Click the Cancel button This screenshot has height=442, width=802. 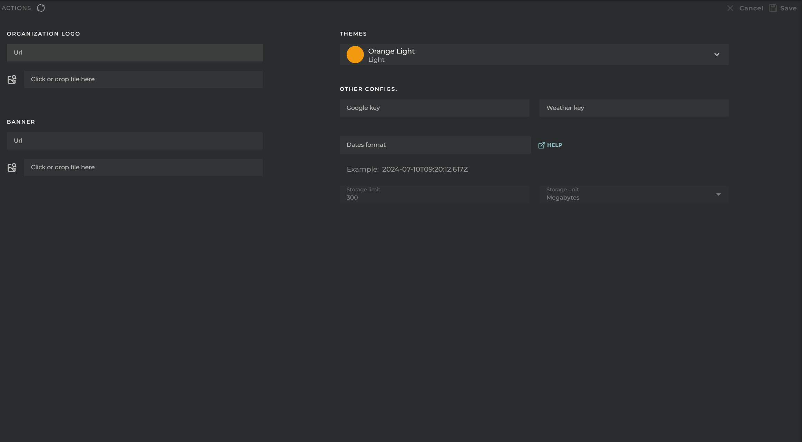click(x=751, y=8)
